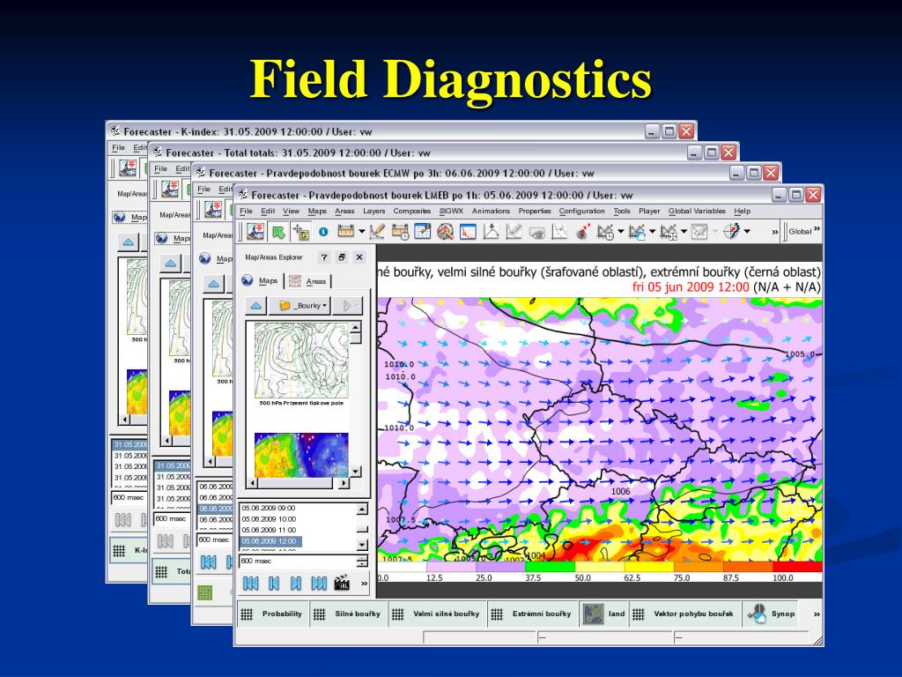This screenshot has height=677, width=902.
Task: Select time step 05.06.2009 09:00
Action: tap(269, 509)
